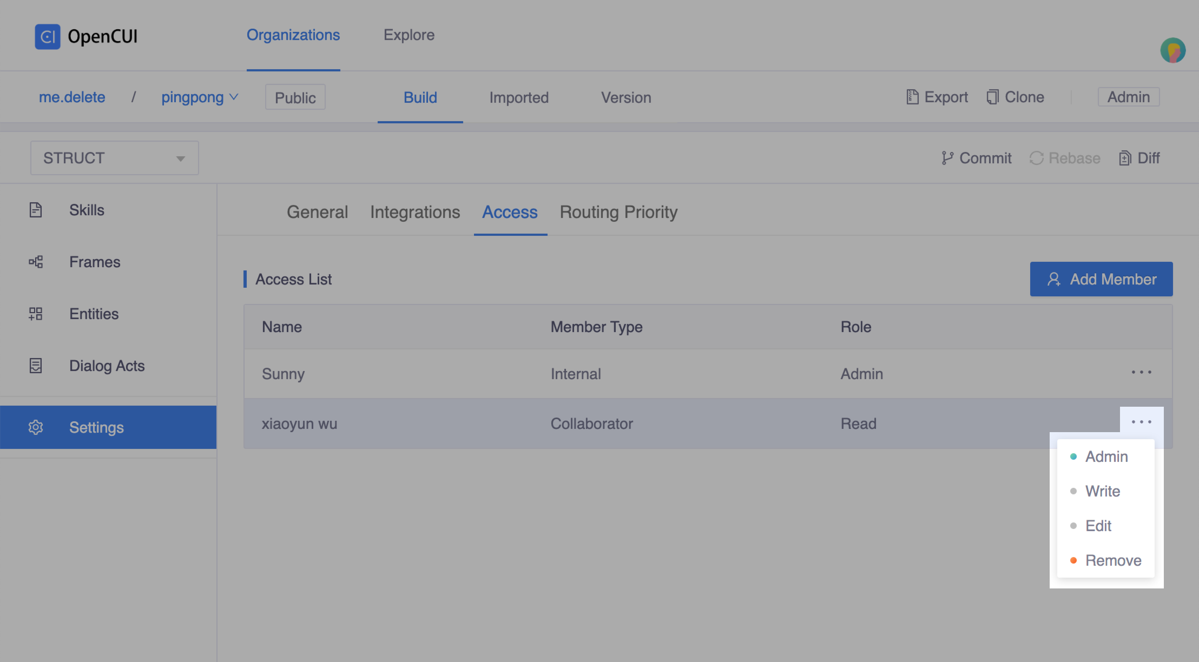Open Dialog Acts from the sidebar

tap(36, 366)
